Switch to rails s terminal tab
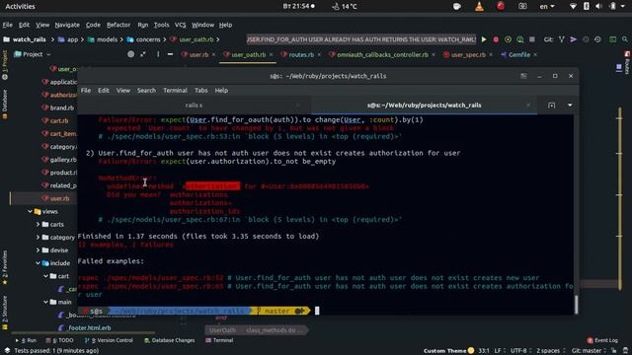This screenshot has width=632, height=355. [x=194, y=106]
